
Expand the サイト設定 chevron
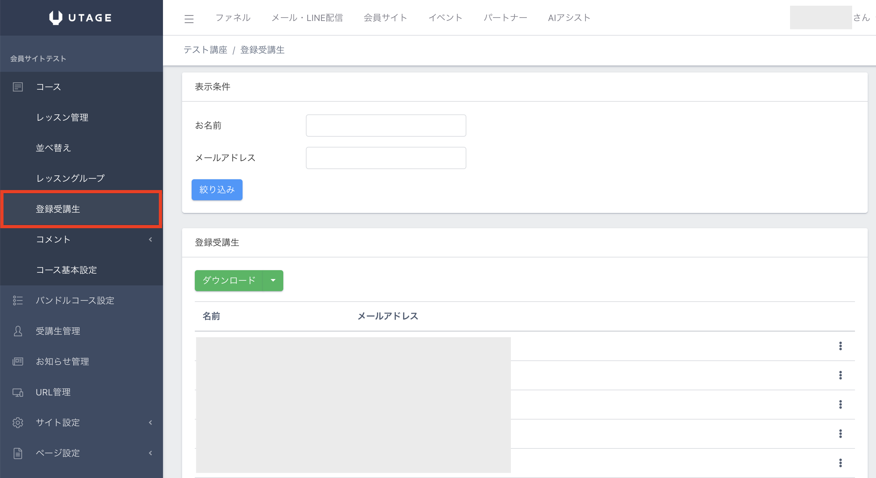tap(150, 423)
